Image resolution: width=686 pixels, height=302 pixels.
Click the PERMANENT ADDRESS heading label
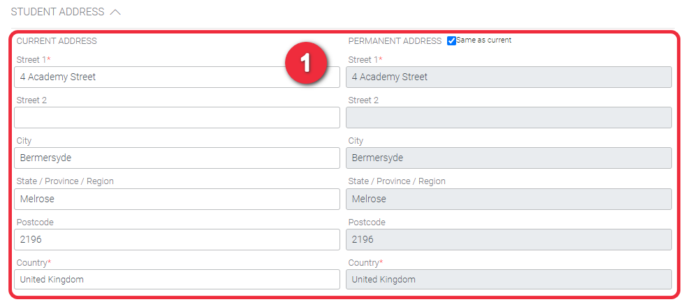point(395,41)
